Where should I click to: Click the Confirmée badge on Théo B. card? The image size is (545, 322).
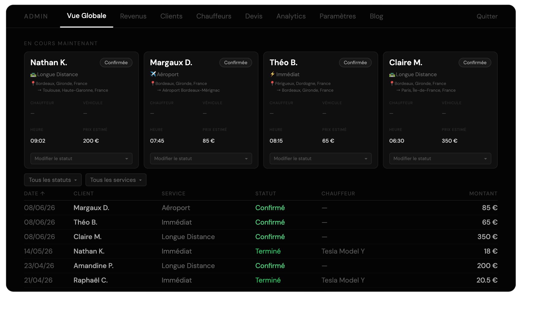[x=355, y=63]
